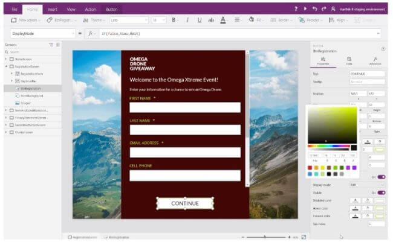
Task: Collapse the RegistrationScreen tree node
Action: [x=6, y=66]
